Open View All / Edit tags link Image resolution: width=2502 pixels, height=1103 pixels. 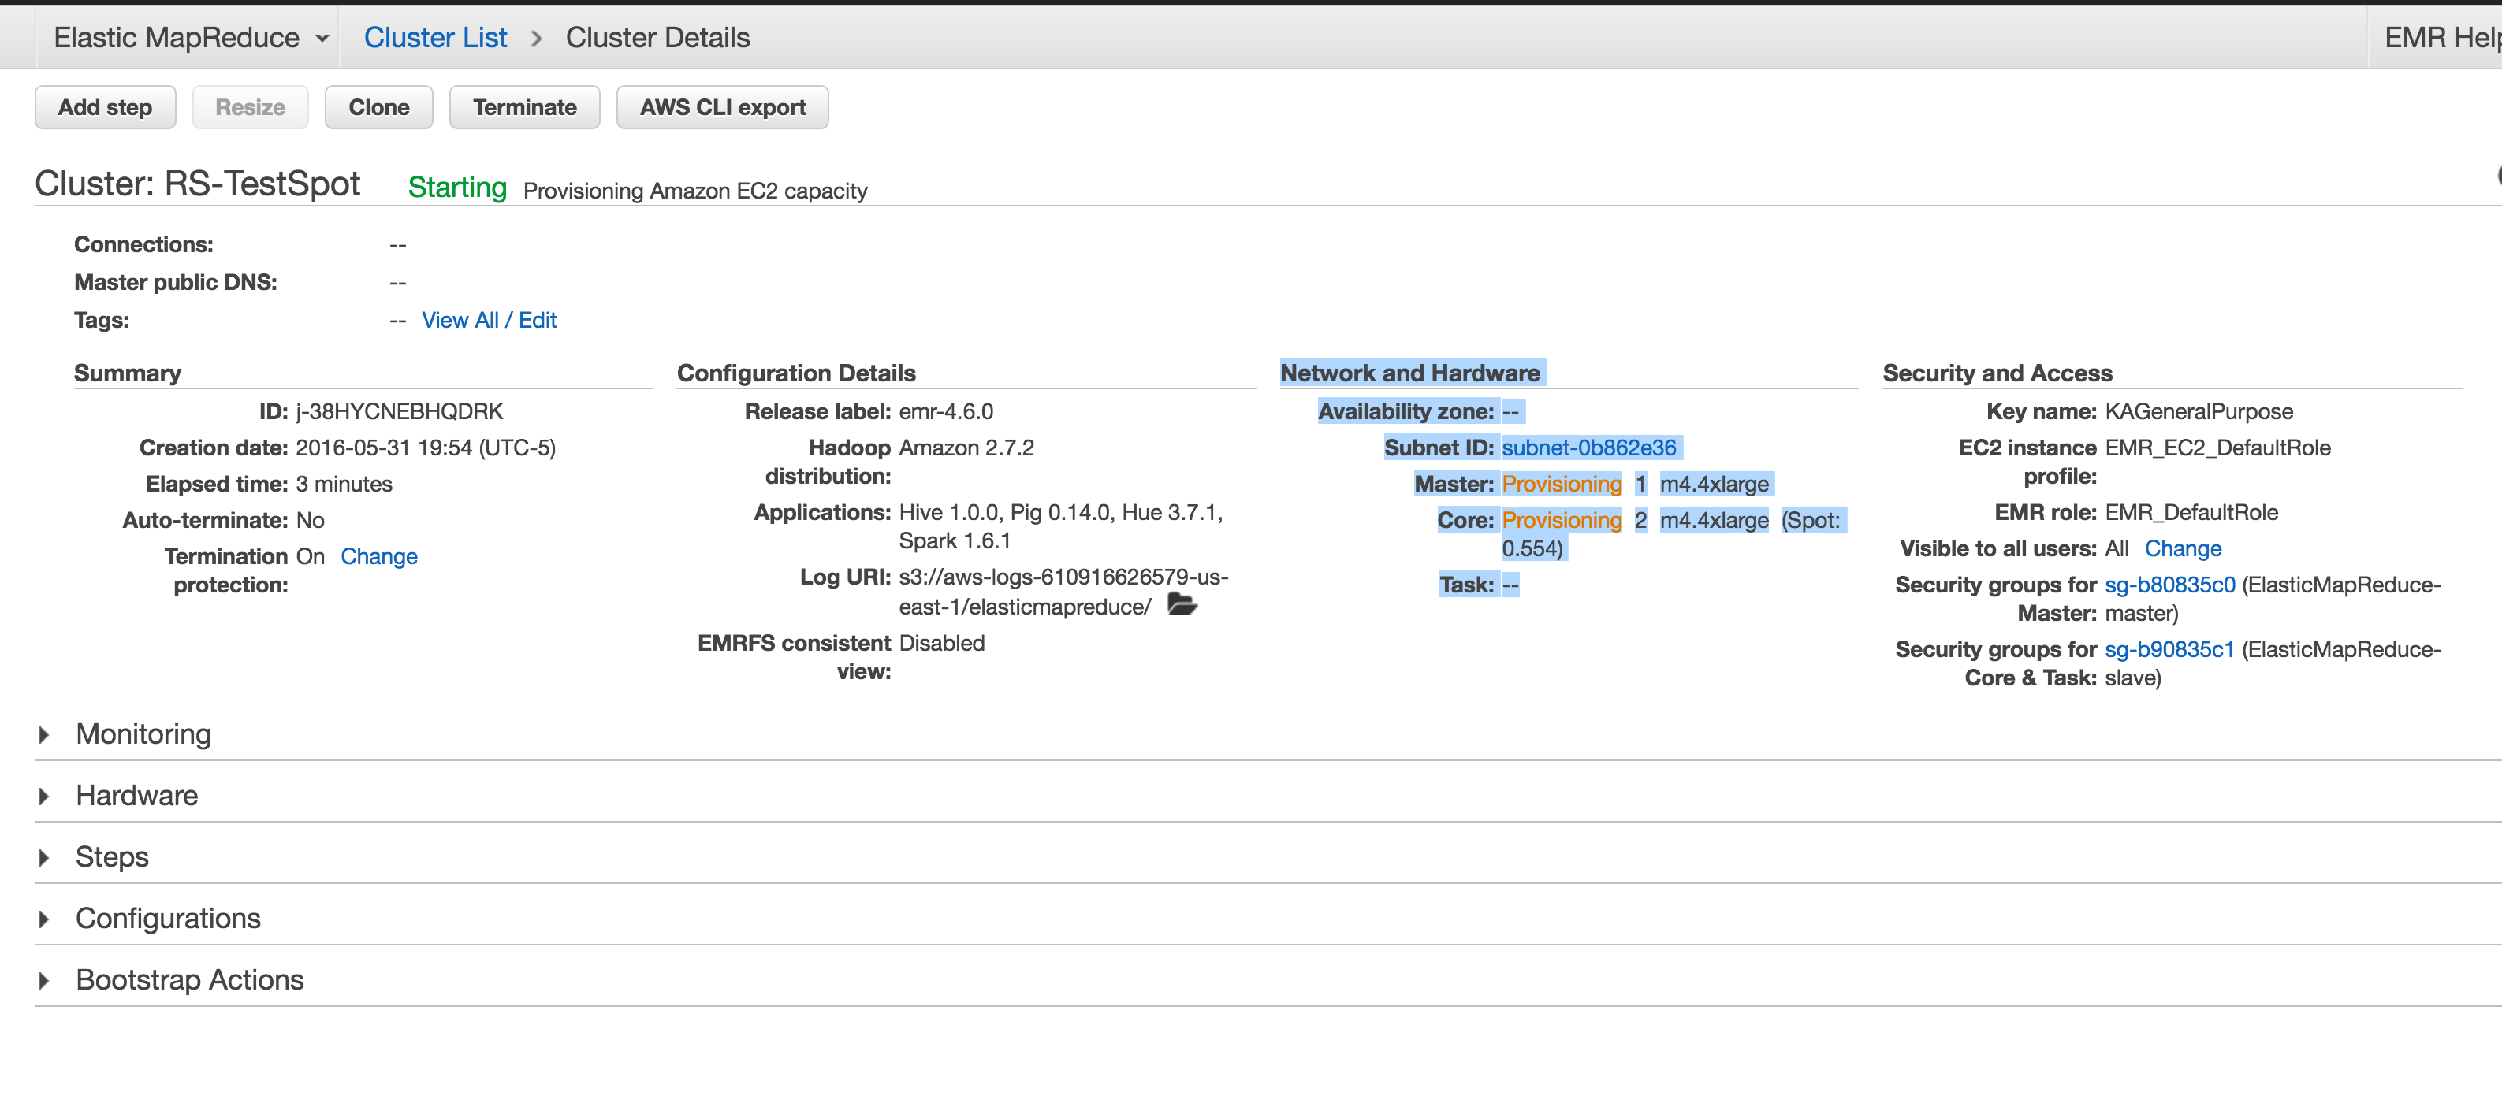[x=489, y=321]
